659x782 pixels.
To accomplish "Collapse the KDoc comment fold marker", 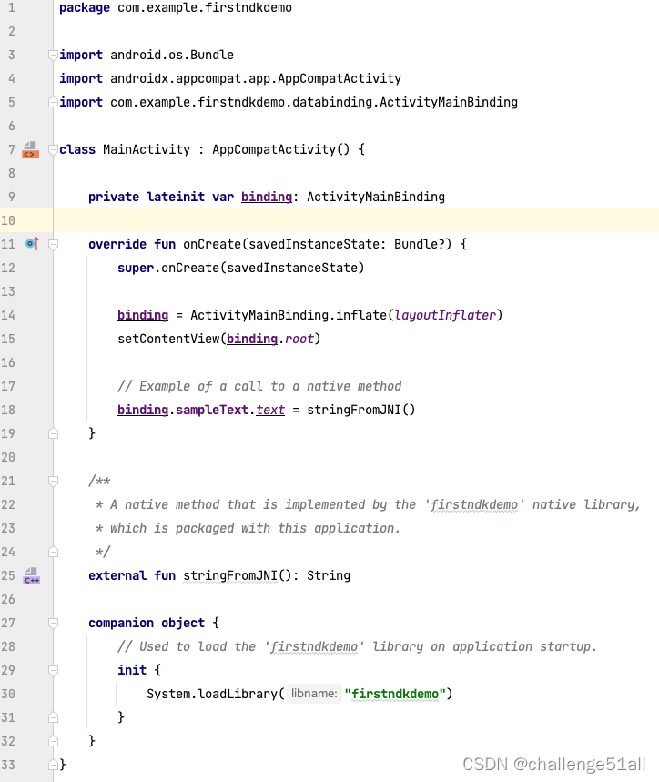I will pyautogui.click(x=53, y=482).
